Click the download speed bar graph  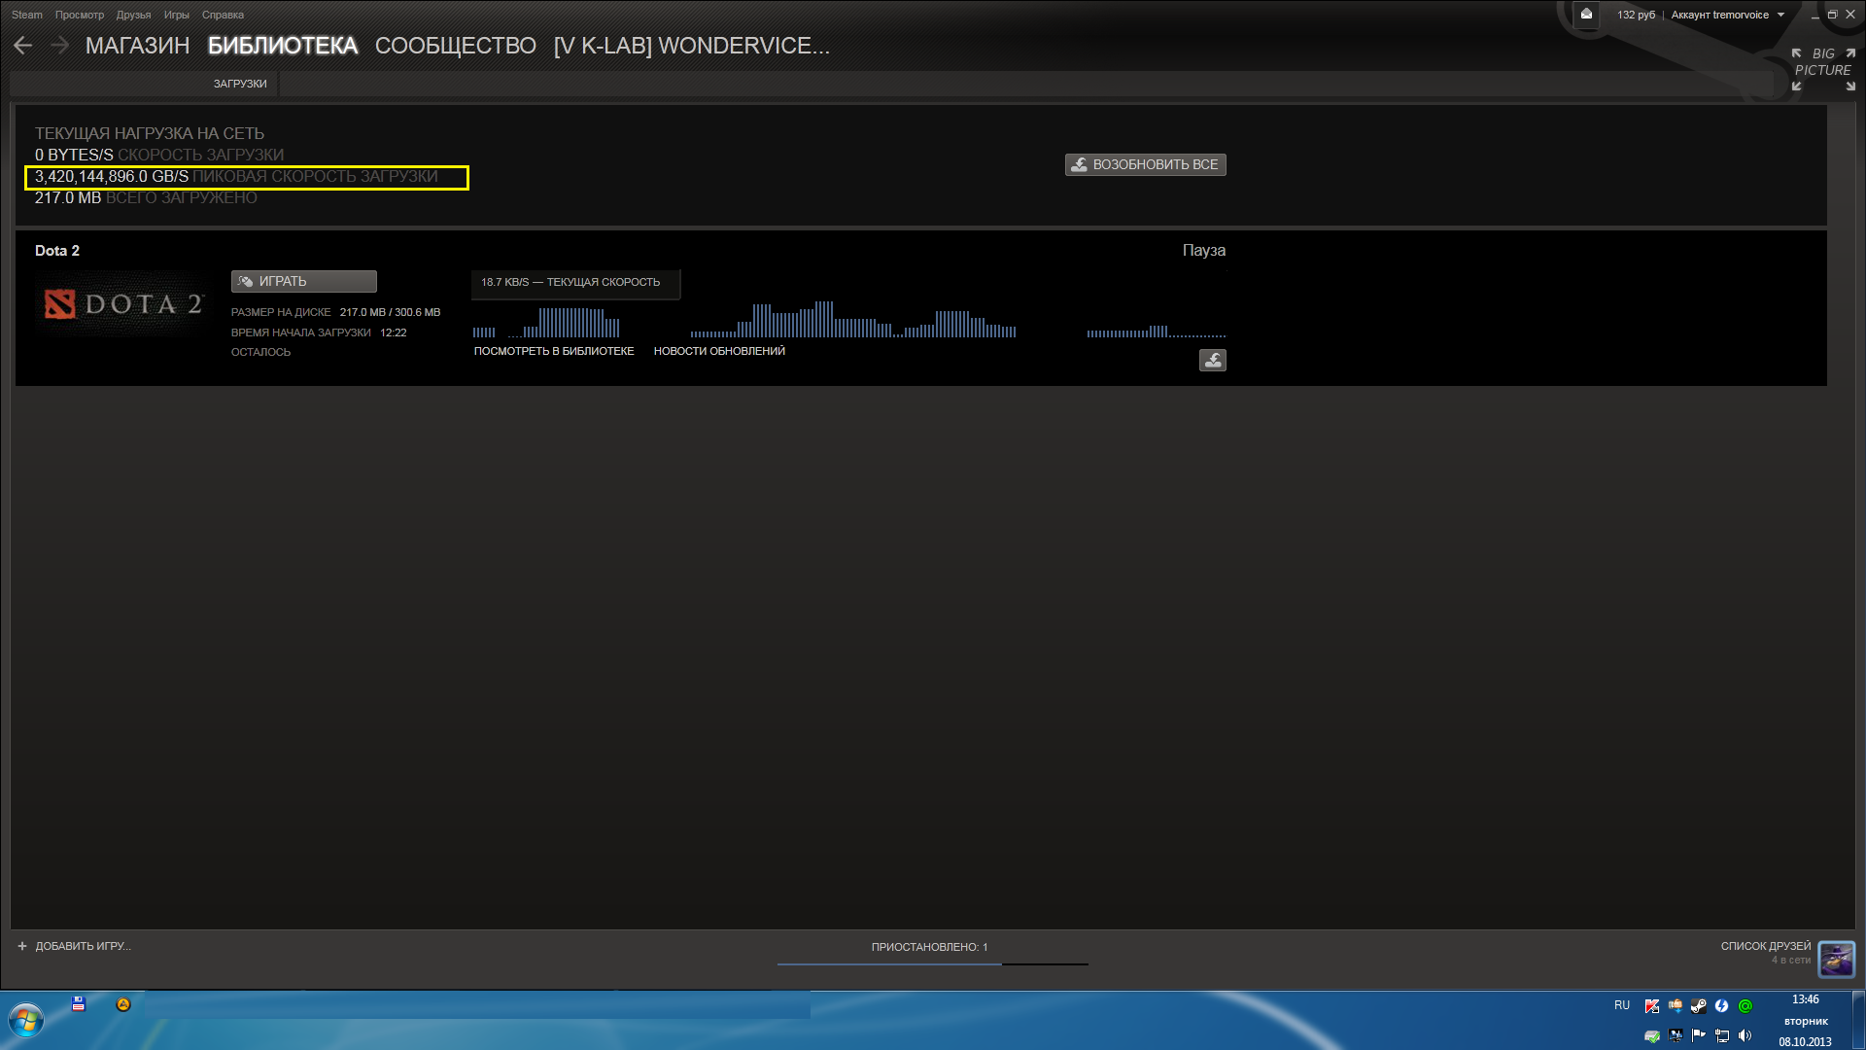848,319
